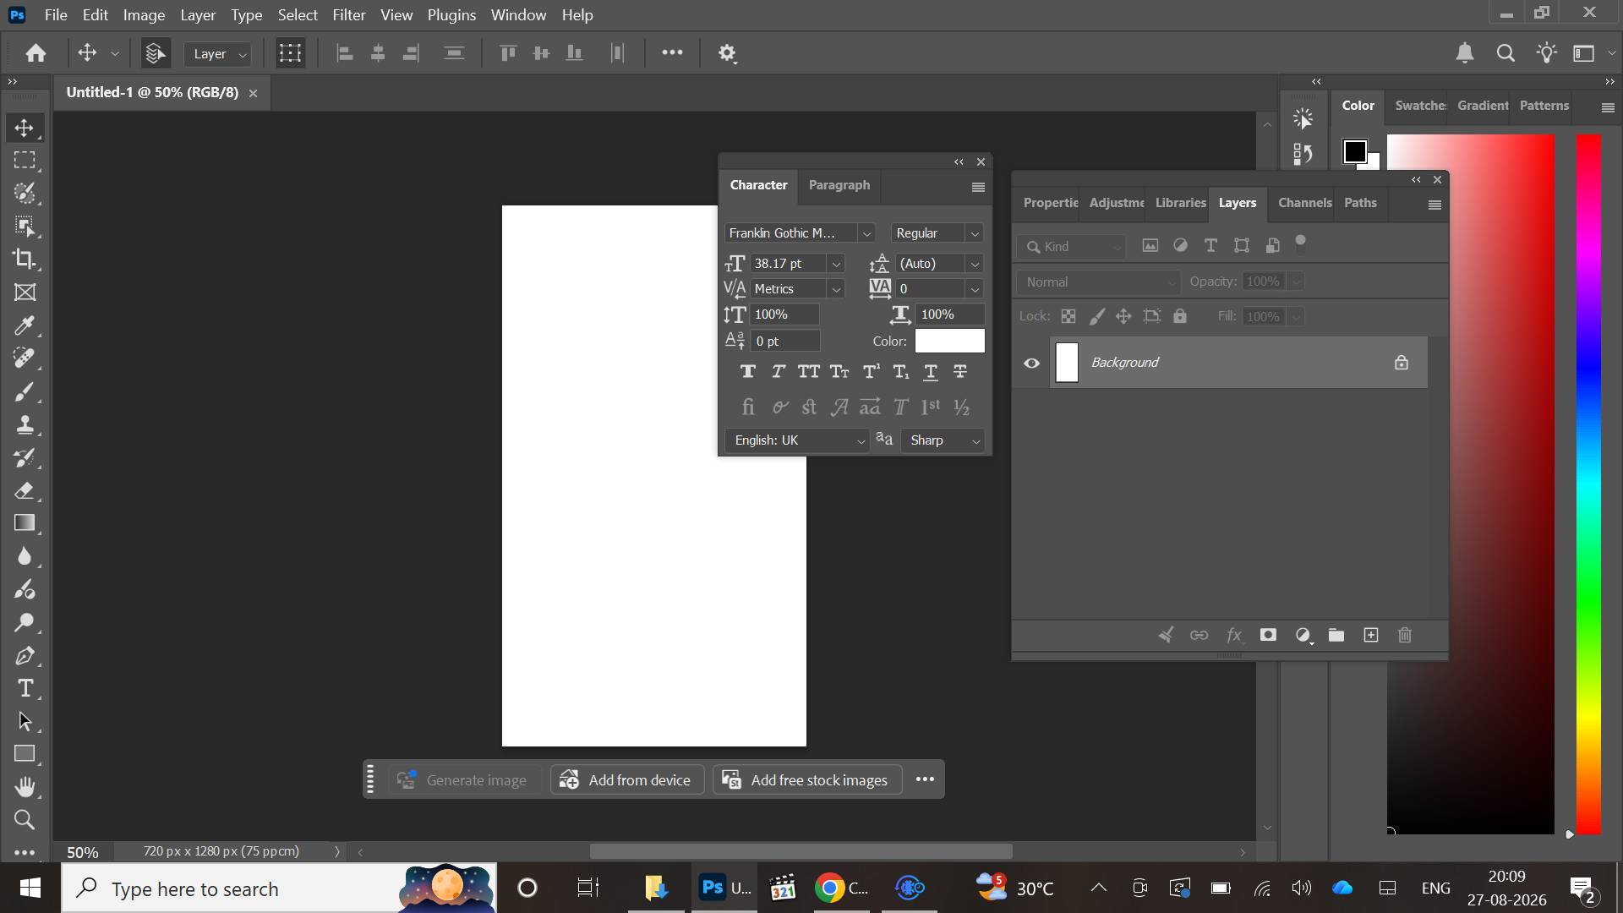Click Add free stock images button
Screen dimensions: 1623x913
pos(807,779)
